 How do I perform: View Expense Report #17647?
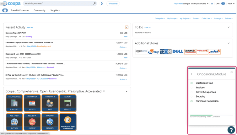coord(126,37)
